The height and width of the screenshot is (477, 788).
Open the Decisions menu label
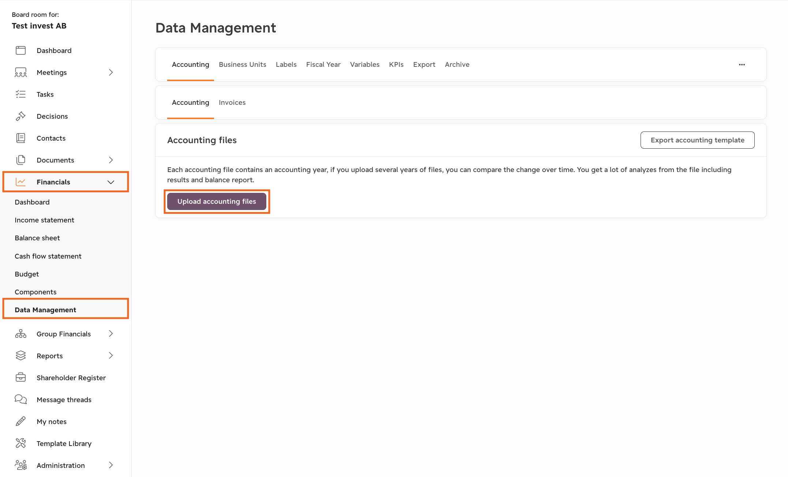pyautogui.click(x=52, y=117)
